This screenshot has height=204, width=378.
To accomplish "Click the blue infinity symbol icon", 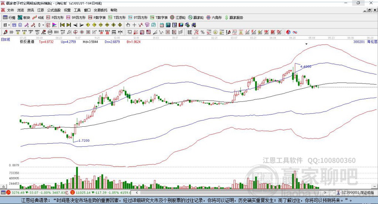I will 295,32.
